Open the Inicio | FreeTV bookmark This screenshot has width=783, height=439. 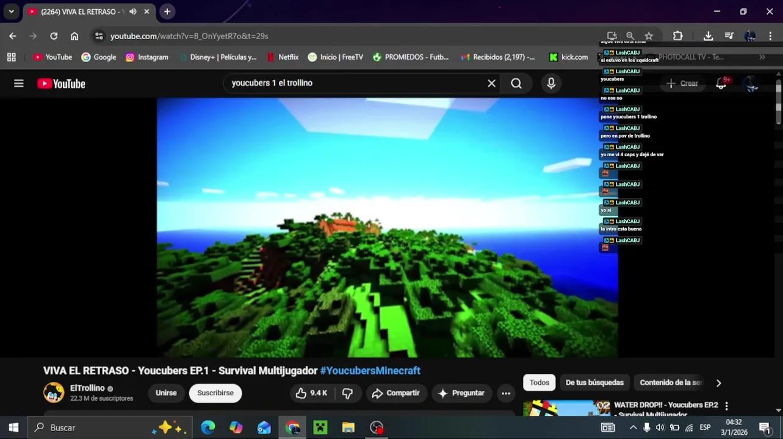[336, 57]
